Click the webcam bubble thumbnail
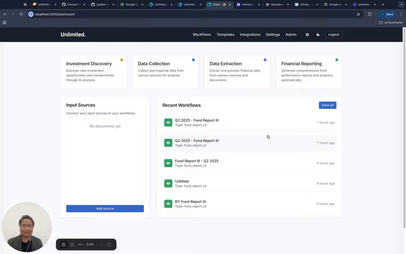Image resolution: width=406 pixels, height=254 pixels. pyautogui.click(x=27, y=227)
